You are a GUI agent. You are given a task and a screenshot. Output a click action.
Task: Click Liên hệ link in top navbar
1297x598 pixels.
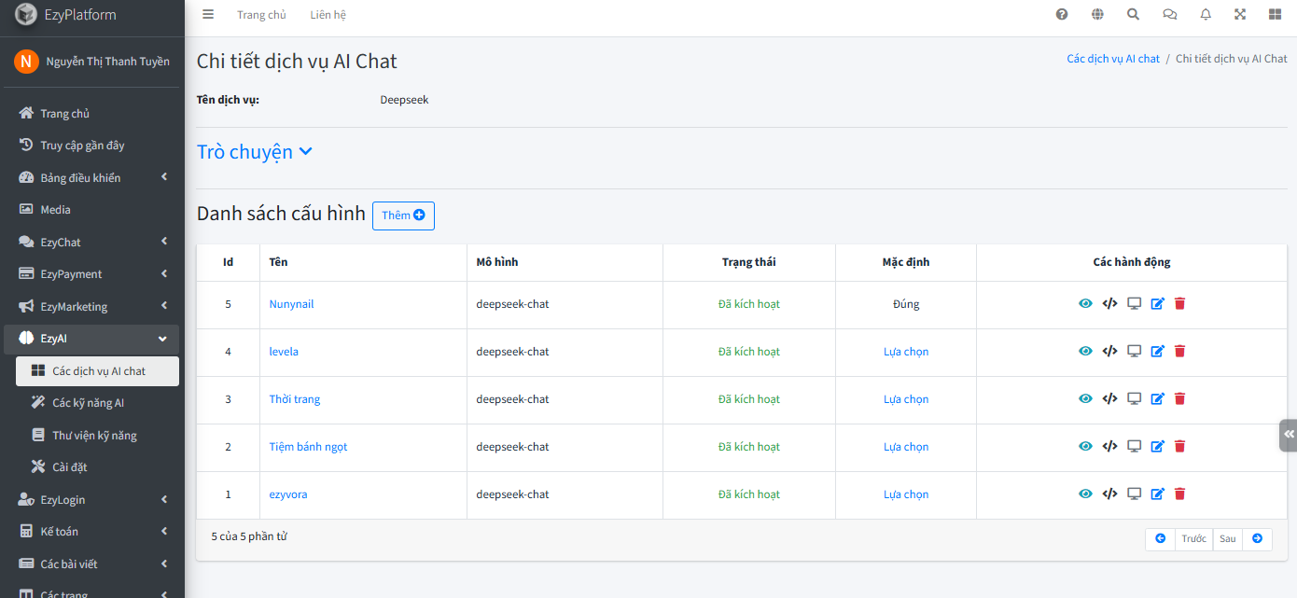coord(328,15)
